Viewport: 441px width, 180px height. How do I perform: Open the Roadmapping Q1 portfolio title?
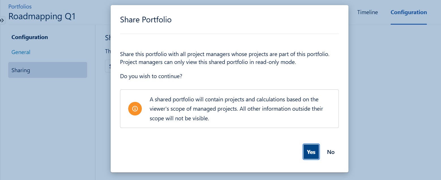(42, 16)
